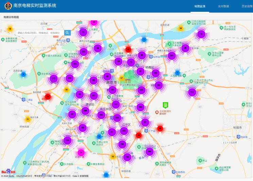This screenshot has width=253, height=181.
Task: Click the blue search magnifier button
Action: click(x=68, y=33)
